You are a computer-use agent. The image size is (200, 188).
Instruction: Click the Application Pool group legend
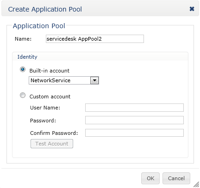39,26
